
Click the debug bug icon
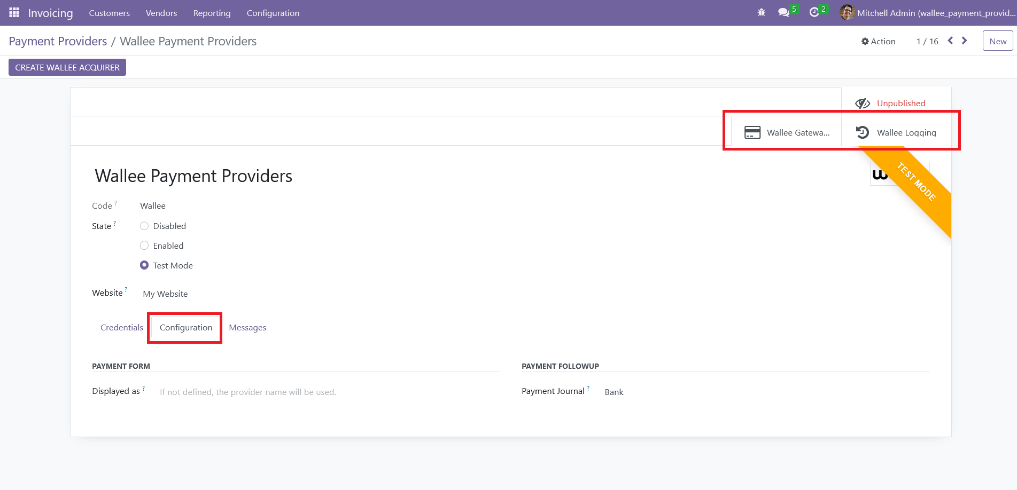click(762, 12)
